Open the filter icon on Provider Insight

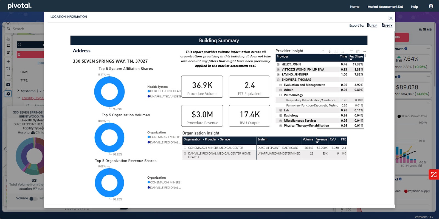tap(351, 51)
